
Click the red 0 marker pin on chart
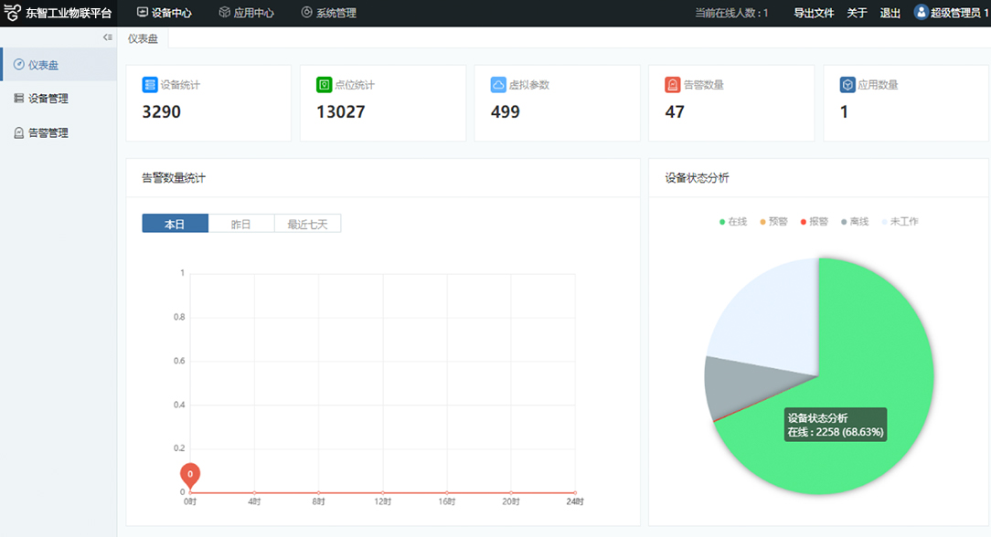coord(190,476)
